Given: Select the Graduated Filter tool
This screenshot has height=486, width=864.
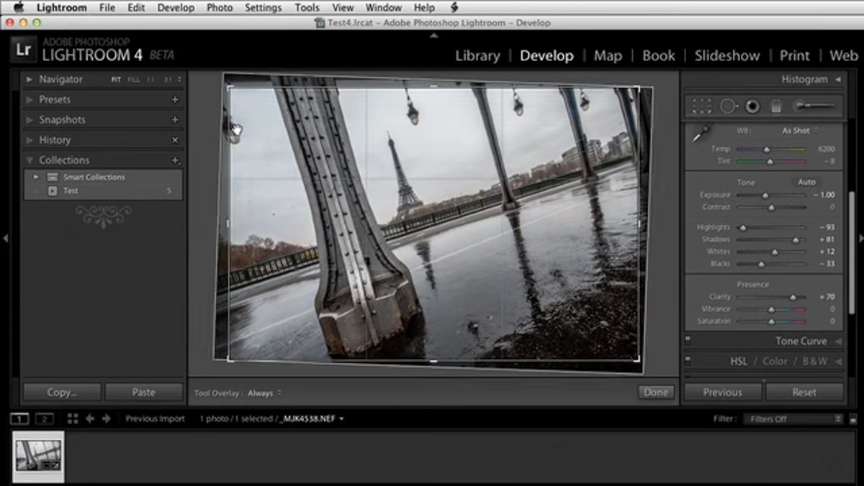Looking at the screenshot, I should 776,106.
